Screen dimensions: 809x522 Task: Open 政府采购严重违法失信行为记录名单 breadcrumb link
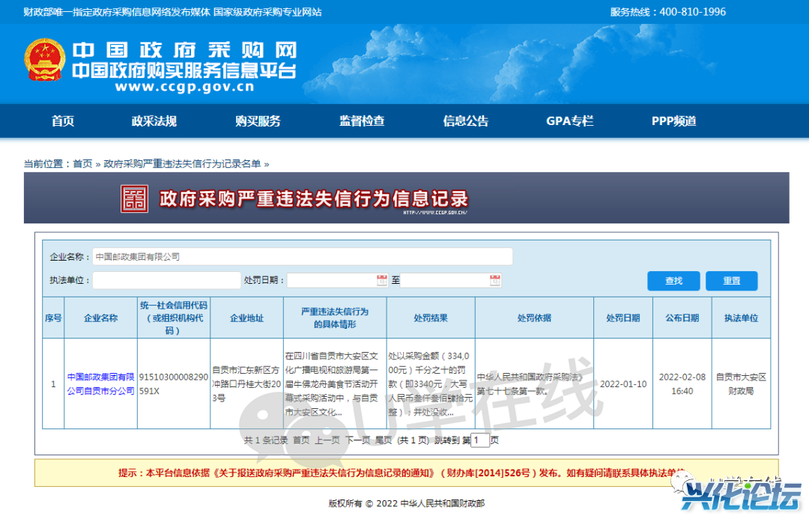point(182,163)
